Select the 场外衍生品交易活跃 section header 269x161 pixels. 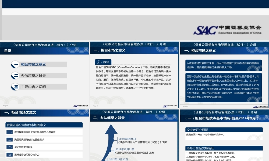[x=224, y=148]
